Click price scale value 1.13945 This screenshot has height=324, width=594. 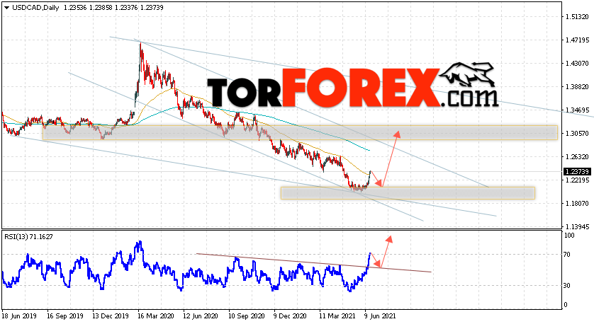[577, 227]
